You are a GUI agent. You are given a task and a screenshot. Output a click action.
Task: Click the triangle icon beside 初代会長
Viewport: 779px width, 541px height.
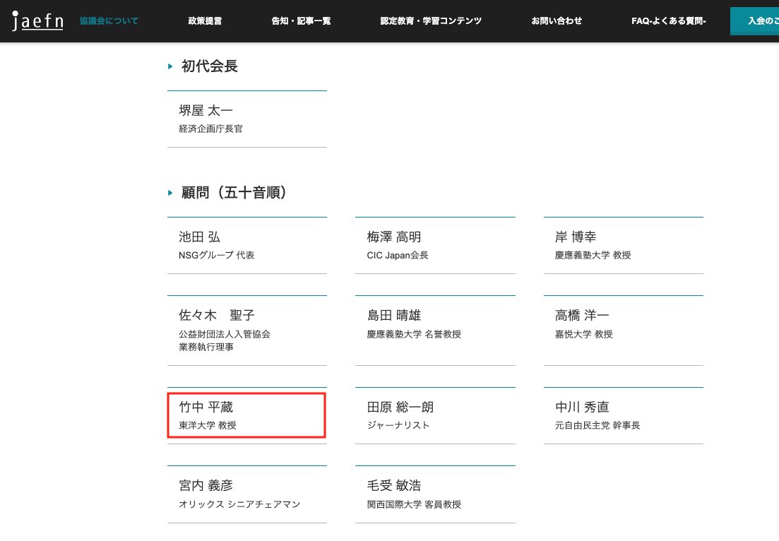coord(170,66)
